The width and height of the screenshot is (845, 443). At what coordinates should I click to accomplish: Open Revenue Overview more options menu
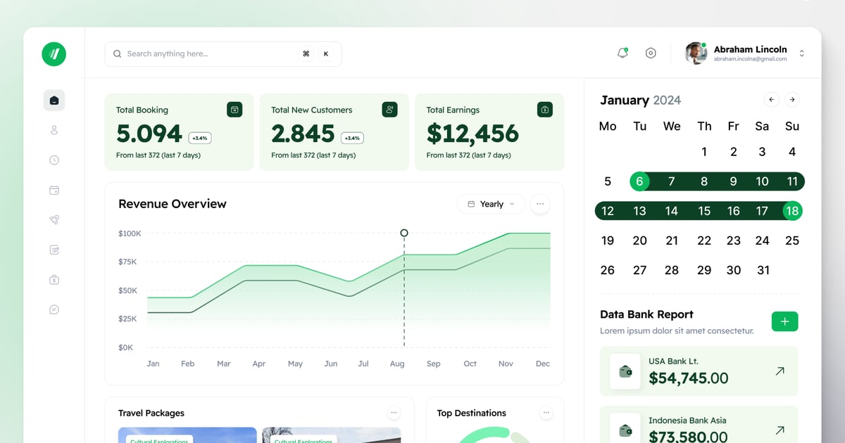tap(540, 204)
